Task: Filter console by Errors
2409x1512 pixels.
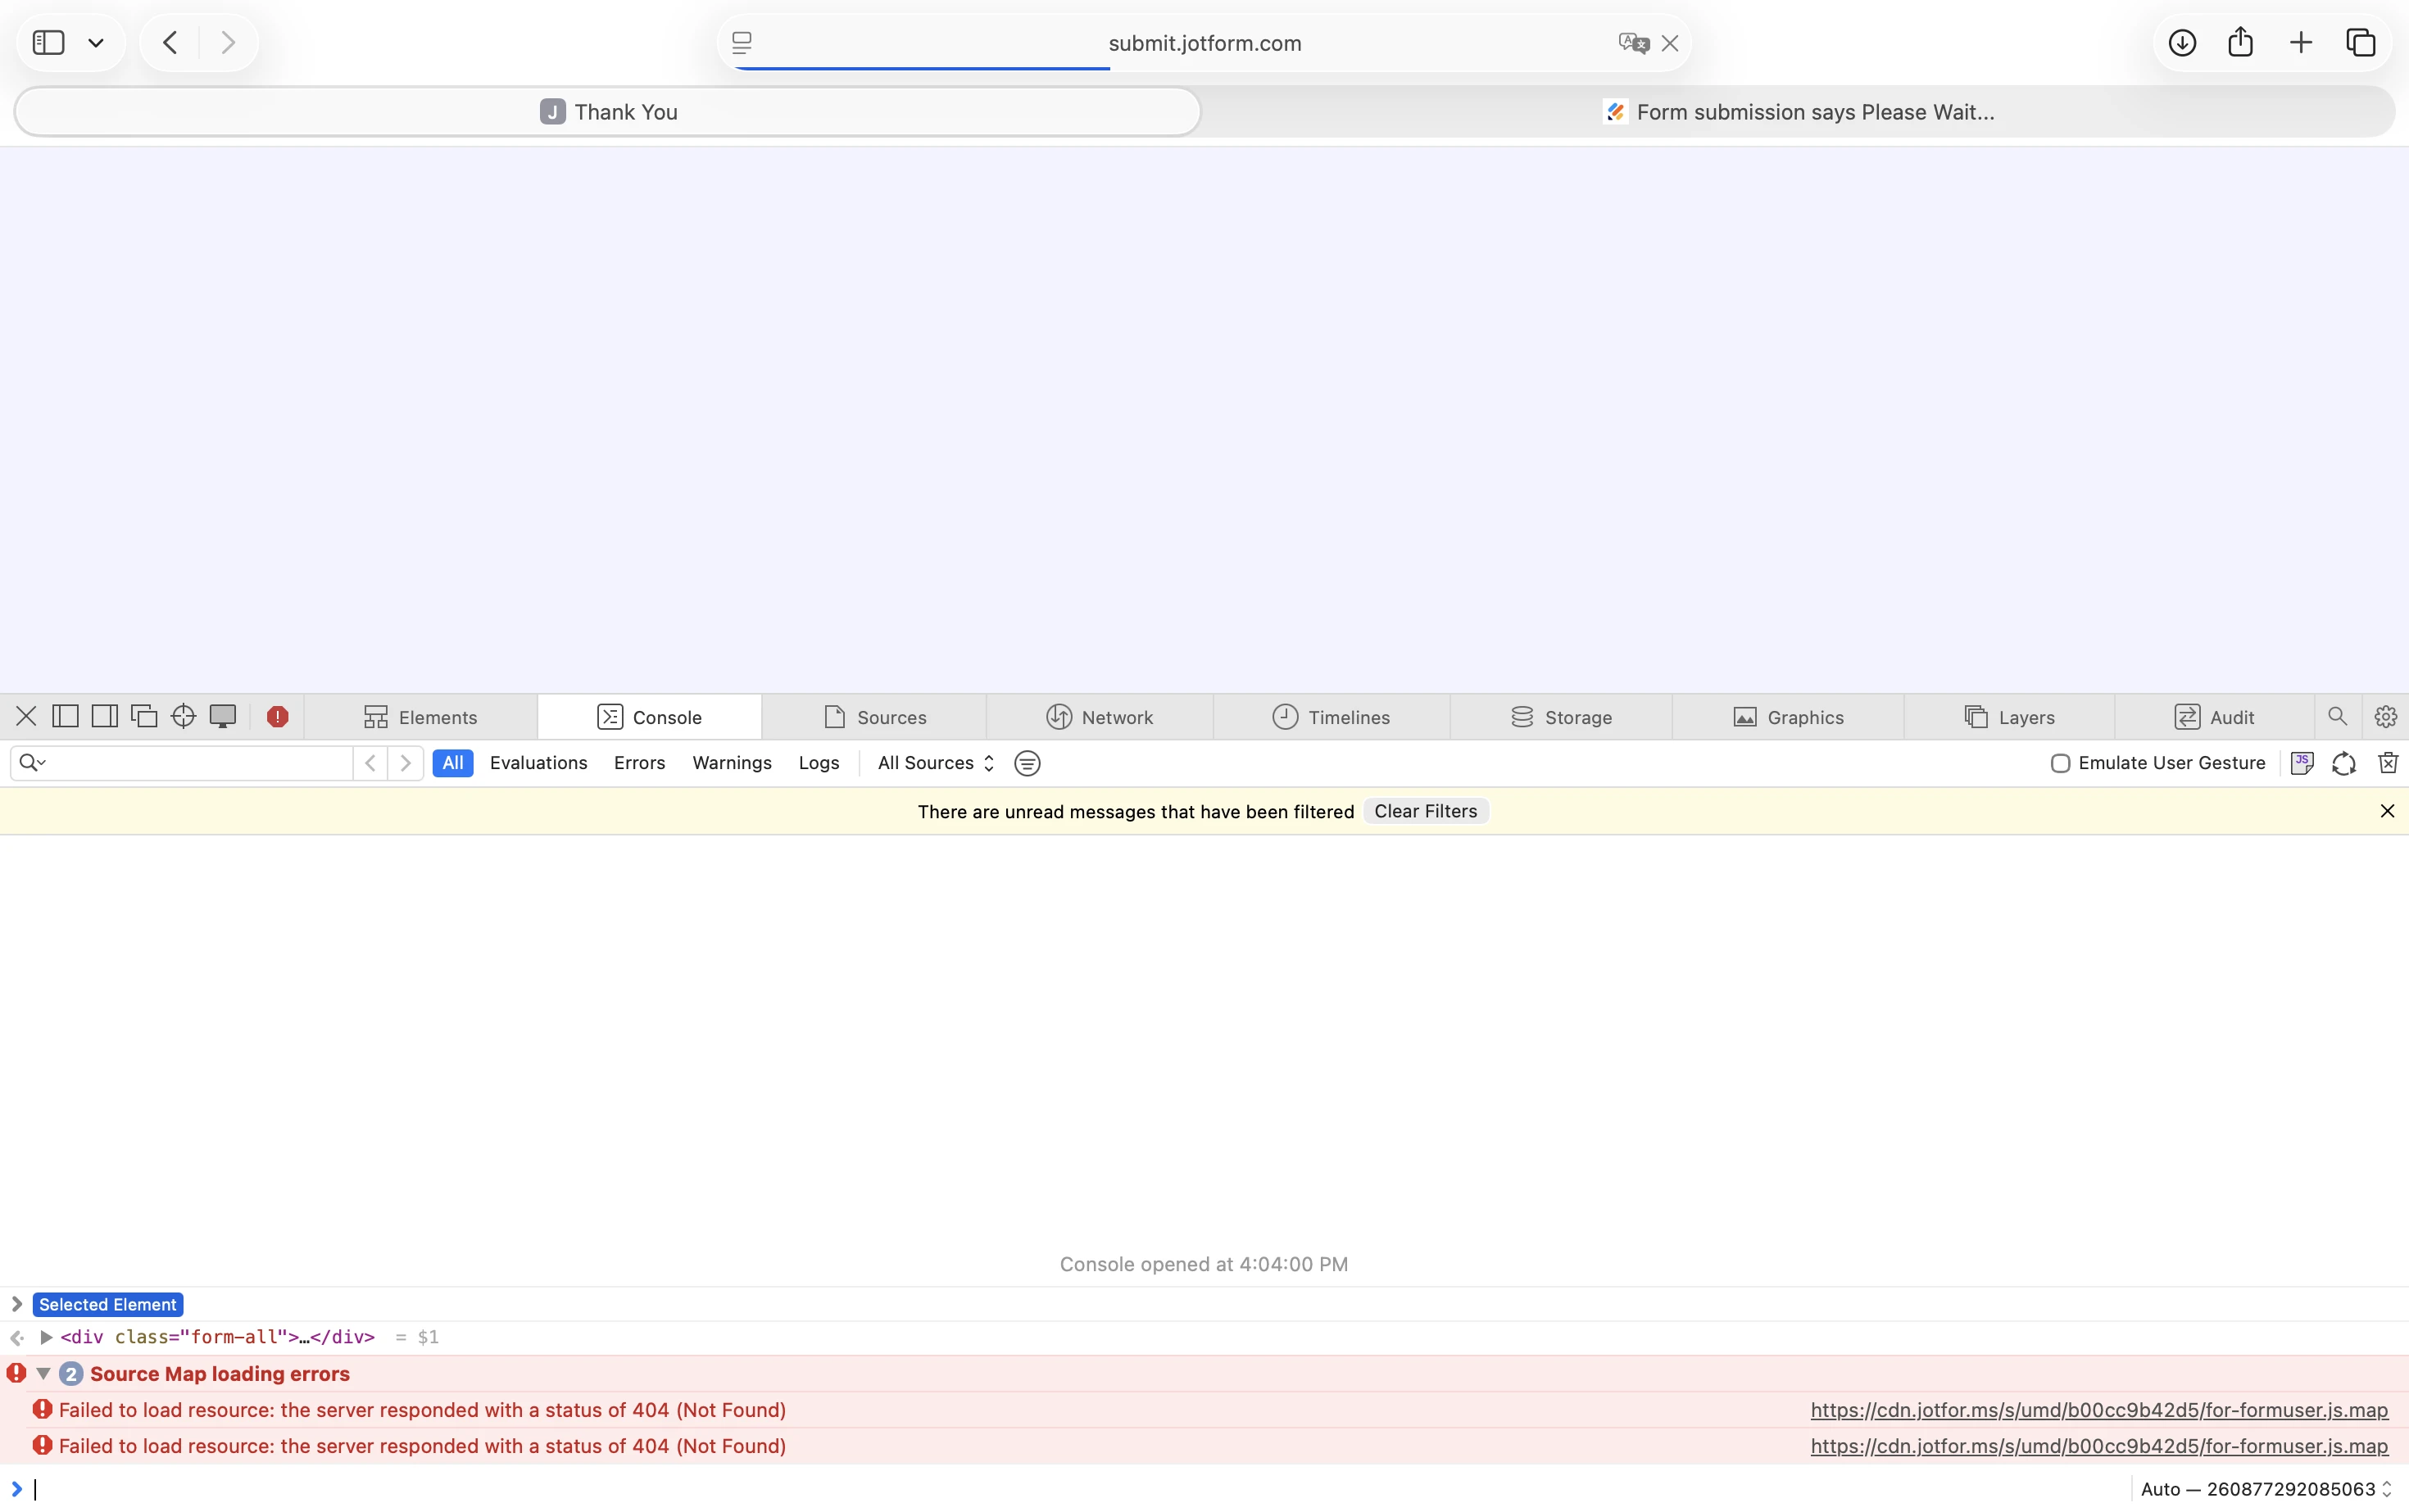Action: coord(639,763)
